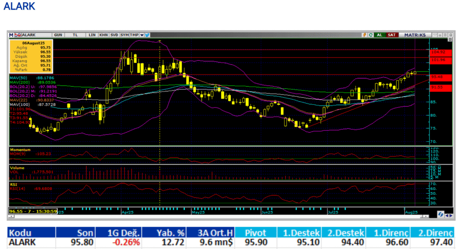Click the blue left arrow at bottom right

[447, 216]
